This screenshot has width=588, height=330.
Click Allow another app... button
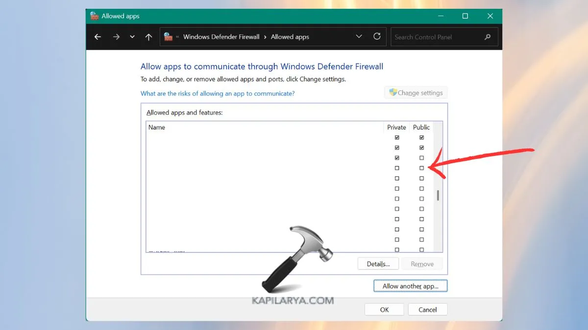click(x=411, y=286)
